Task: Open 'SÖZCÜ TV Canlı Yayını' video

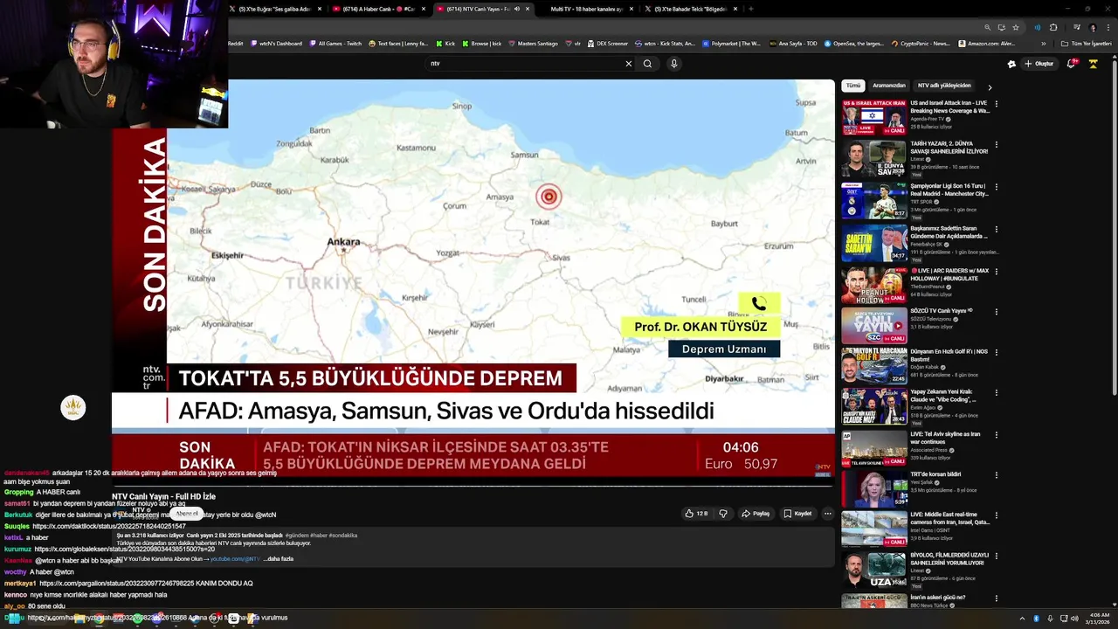Action: [874, 326]
